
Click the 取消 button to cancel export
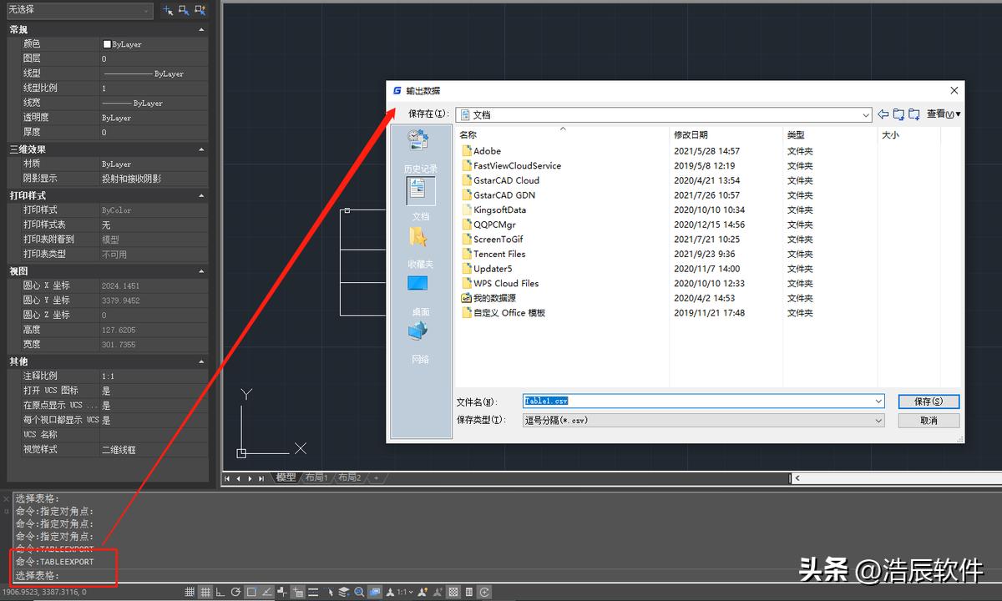point(929,420)
